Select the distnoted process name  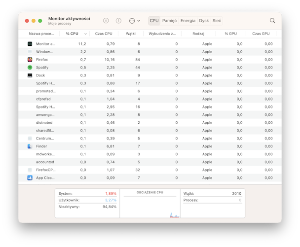[44, 123]
